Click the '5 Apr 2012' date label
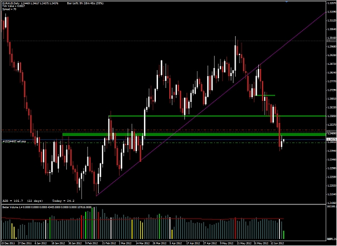This screenshot has width=337, height=246. pyautogui.click(x=176, y=243)
